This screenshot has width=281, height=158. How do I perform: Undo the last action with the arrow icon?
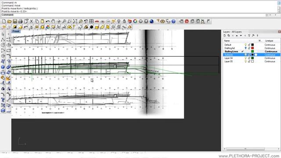48,22
